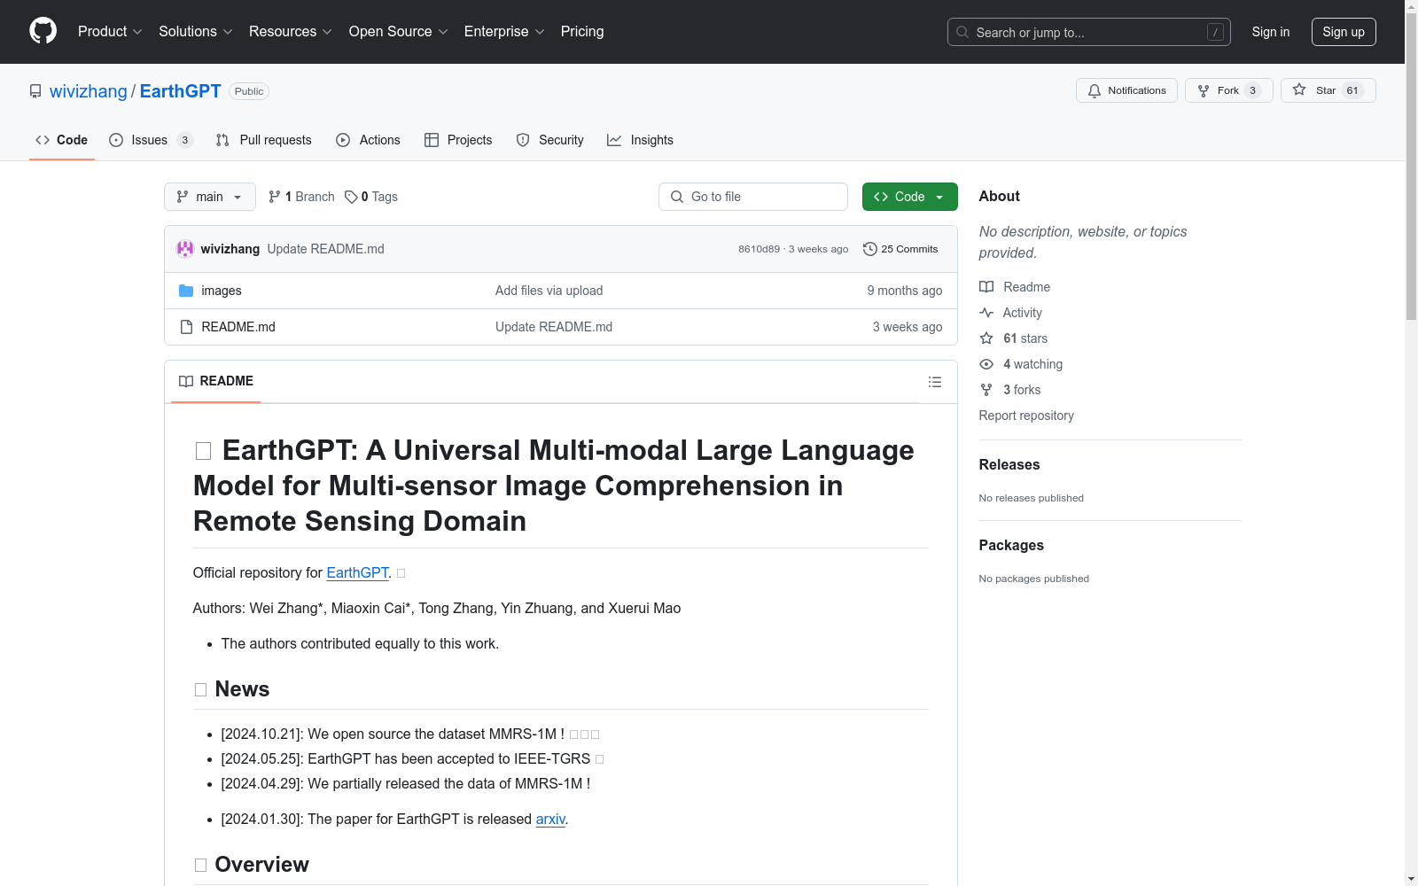
Task: Fork the EarthGPT repository
Action: pyautogui.click(x=1228, y=90)
